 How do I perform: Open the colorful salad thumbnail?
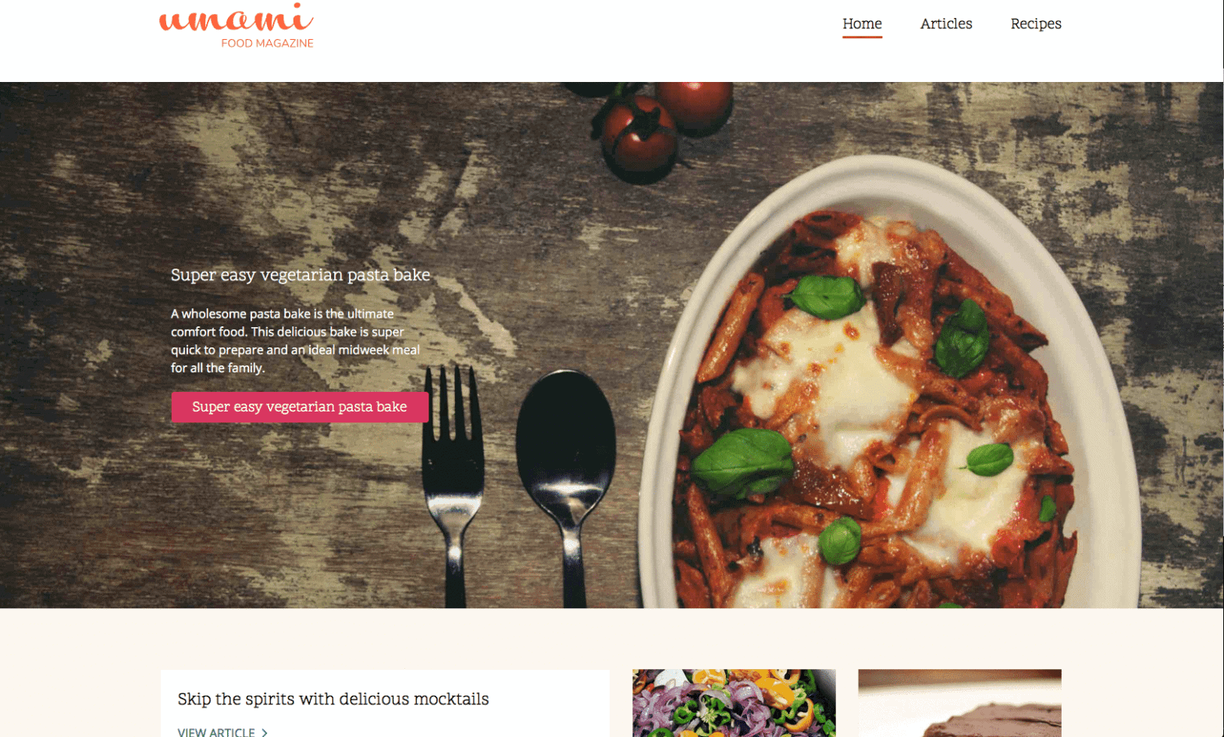[734, 703]
